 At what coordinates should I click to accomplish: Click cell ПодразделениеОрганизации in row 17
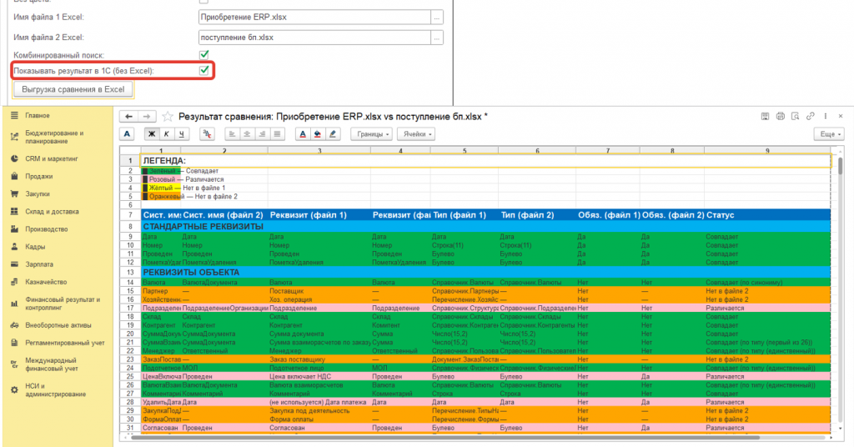pos(225,309)
